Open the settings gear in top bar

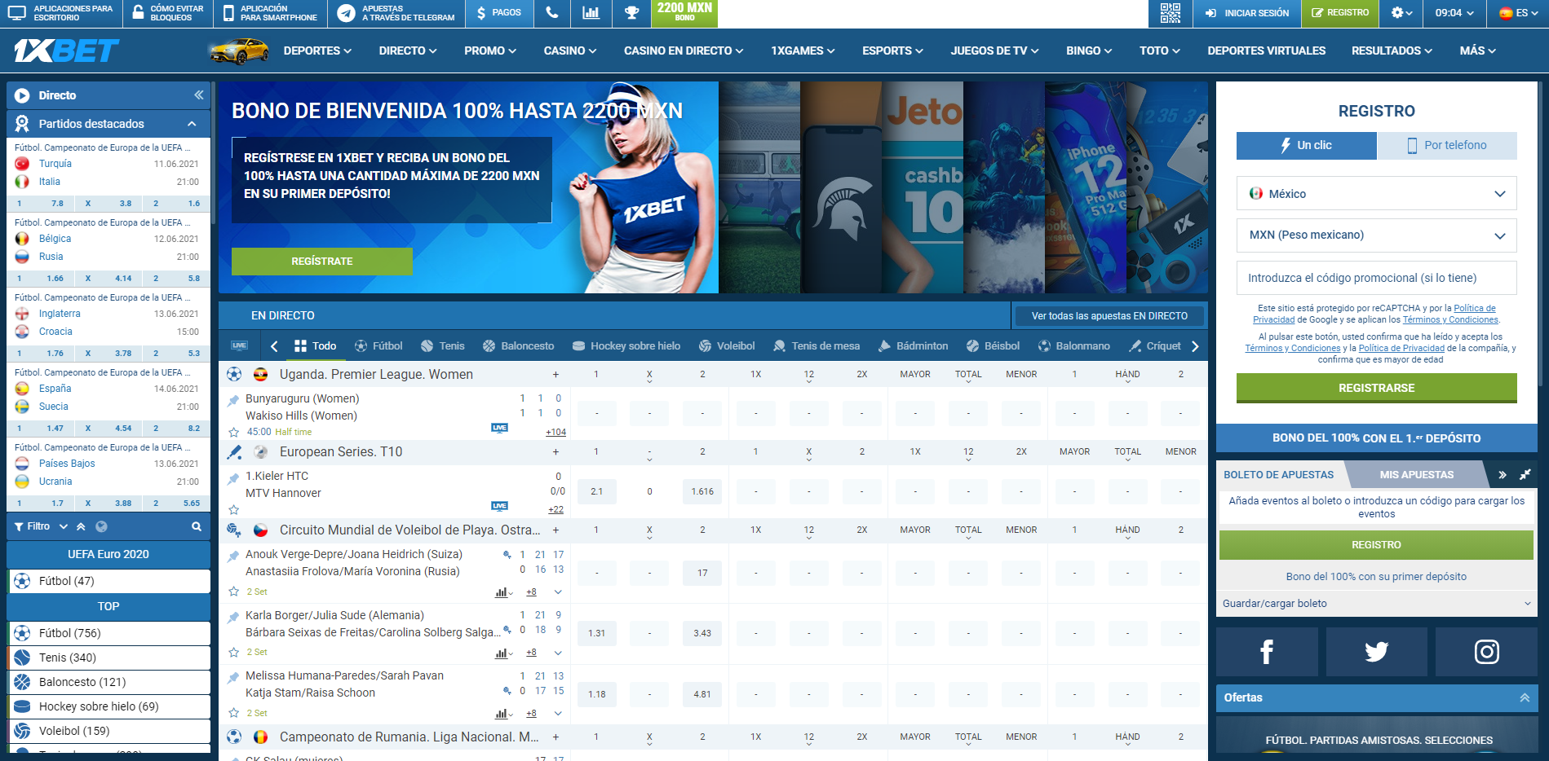[x=1402, y=13]
